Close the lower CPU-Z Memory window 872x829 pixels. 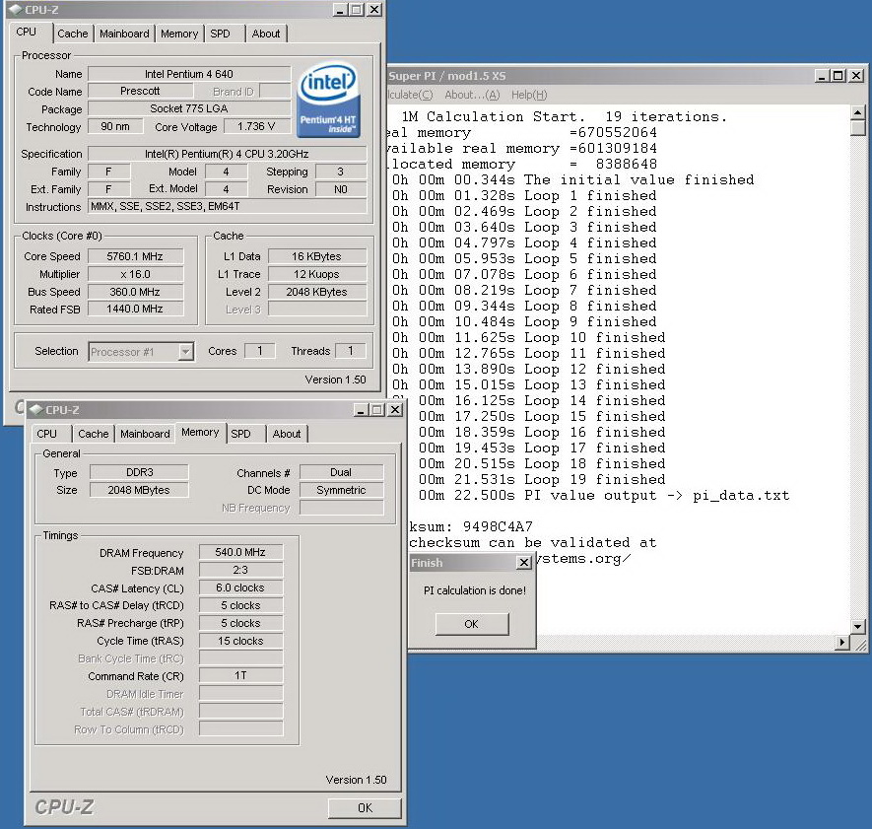pos(394,410)
